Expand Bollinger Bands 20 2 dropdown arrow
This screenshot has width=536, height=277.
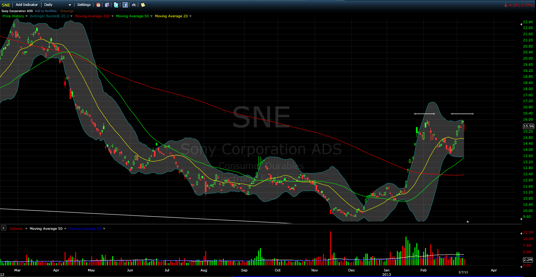click(71, 16)
